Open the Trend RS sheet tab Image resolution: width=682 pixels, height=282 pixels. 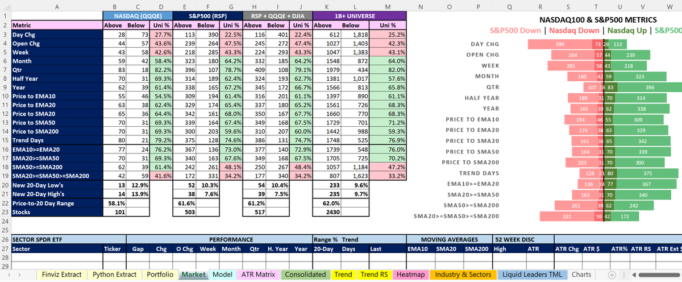[375, 275]
